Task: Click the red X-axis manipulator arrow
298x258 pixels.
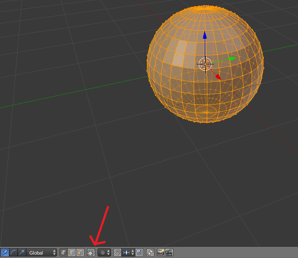Action: coord(218,77)
